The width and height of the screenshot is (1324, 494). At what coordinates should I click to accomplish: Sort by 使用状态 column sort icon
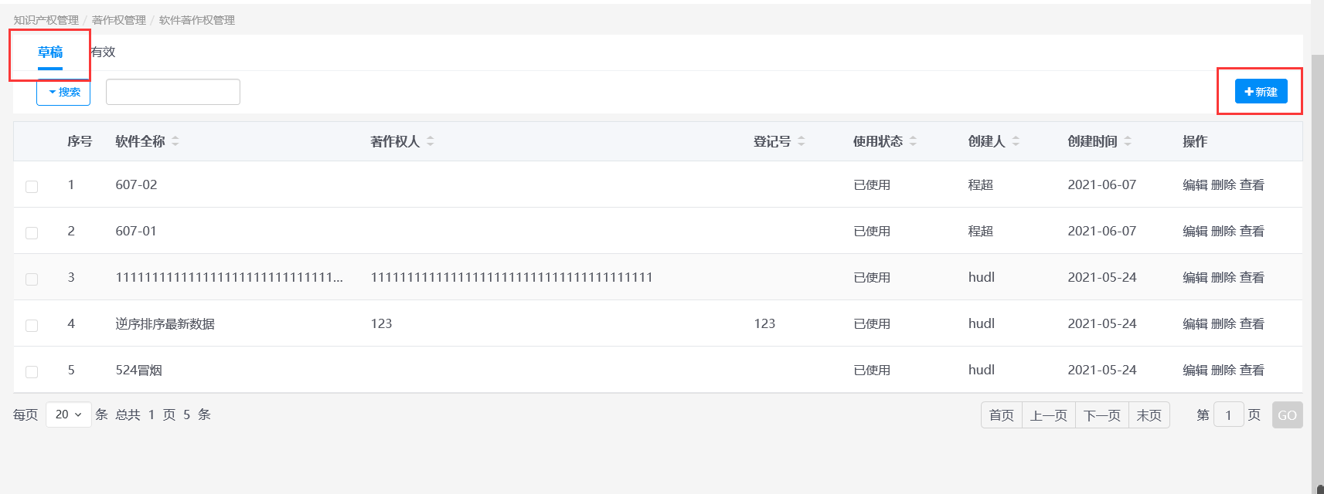click(913, 141)
